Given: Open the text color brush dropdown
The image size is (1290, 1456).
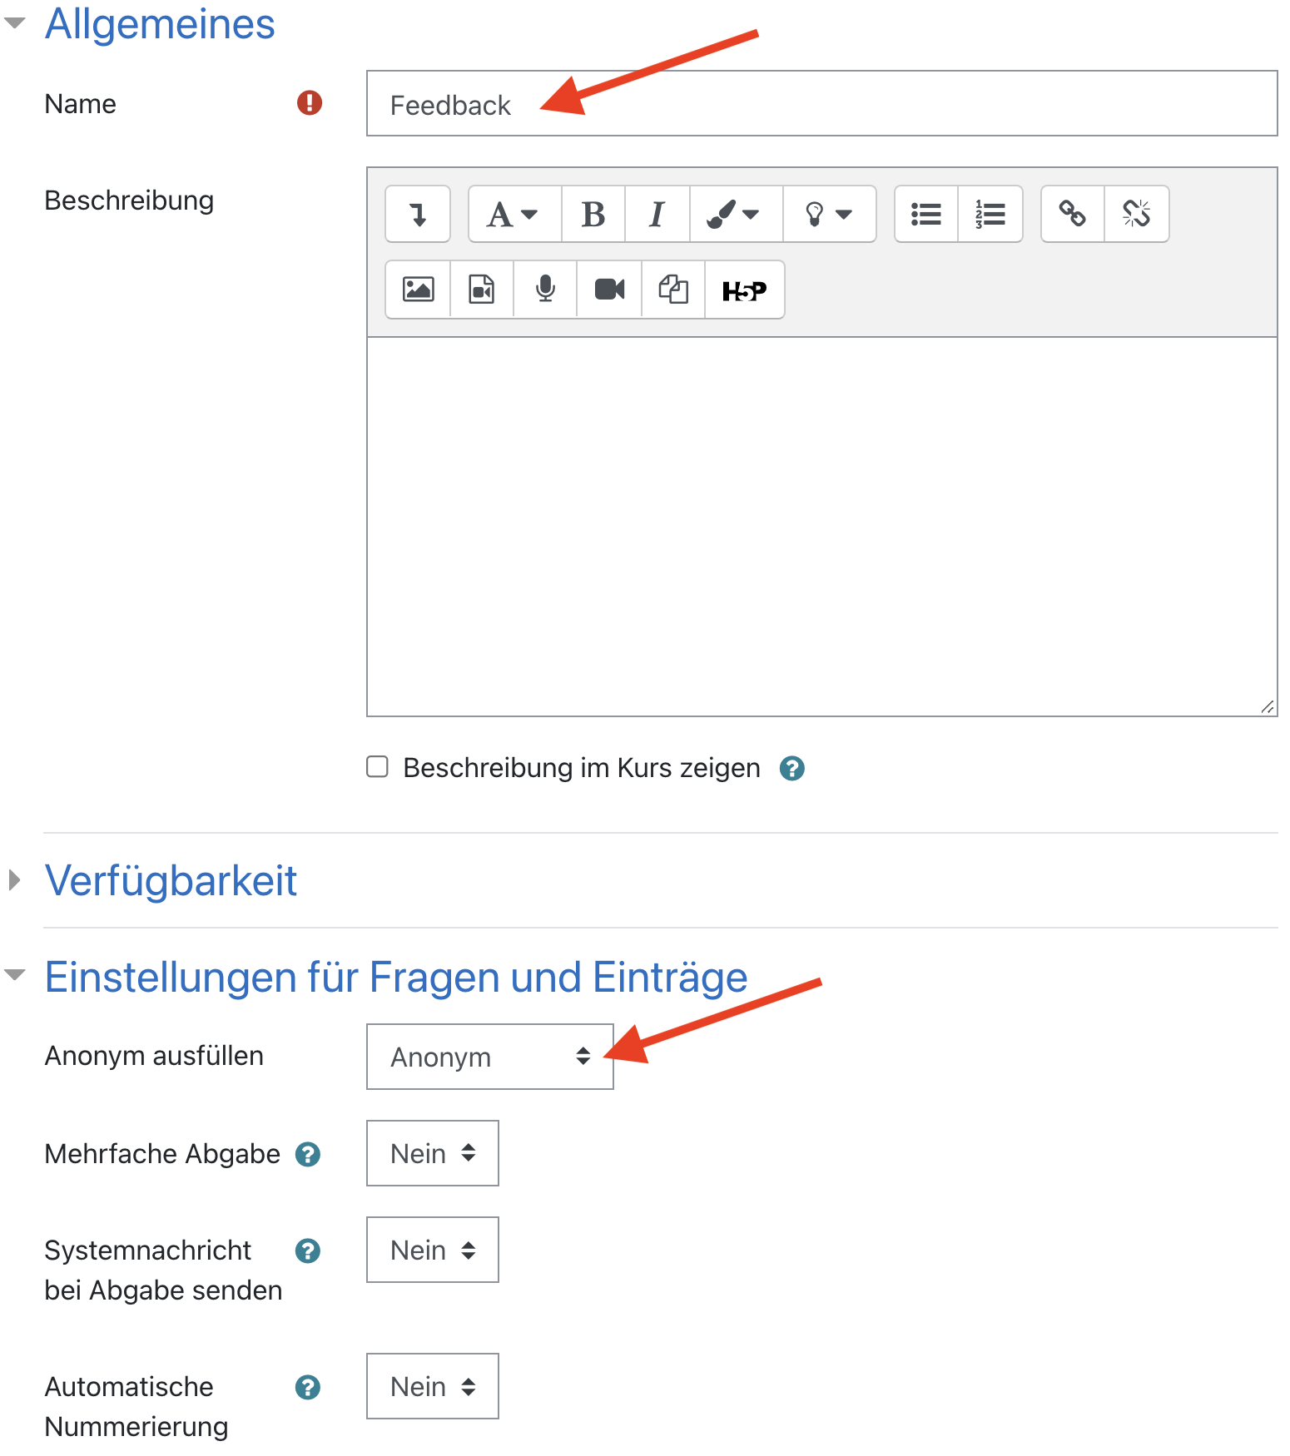Looking at the screenshot, I should click(x=734, y=215).
